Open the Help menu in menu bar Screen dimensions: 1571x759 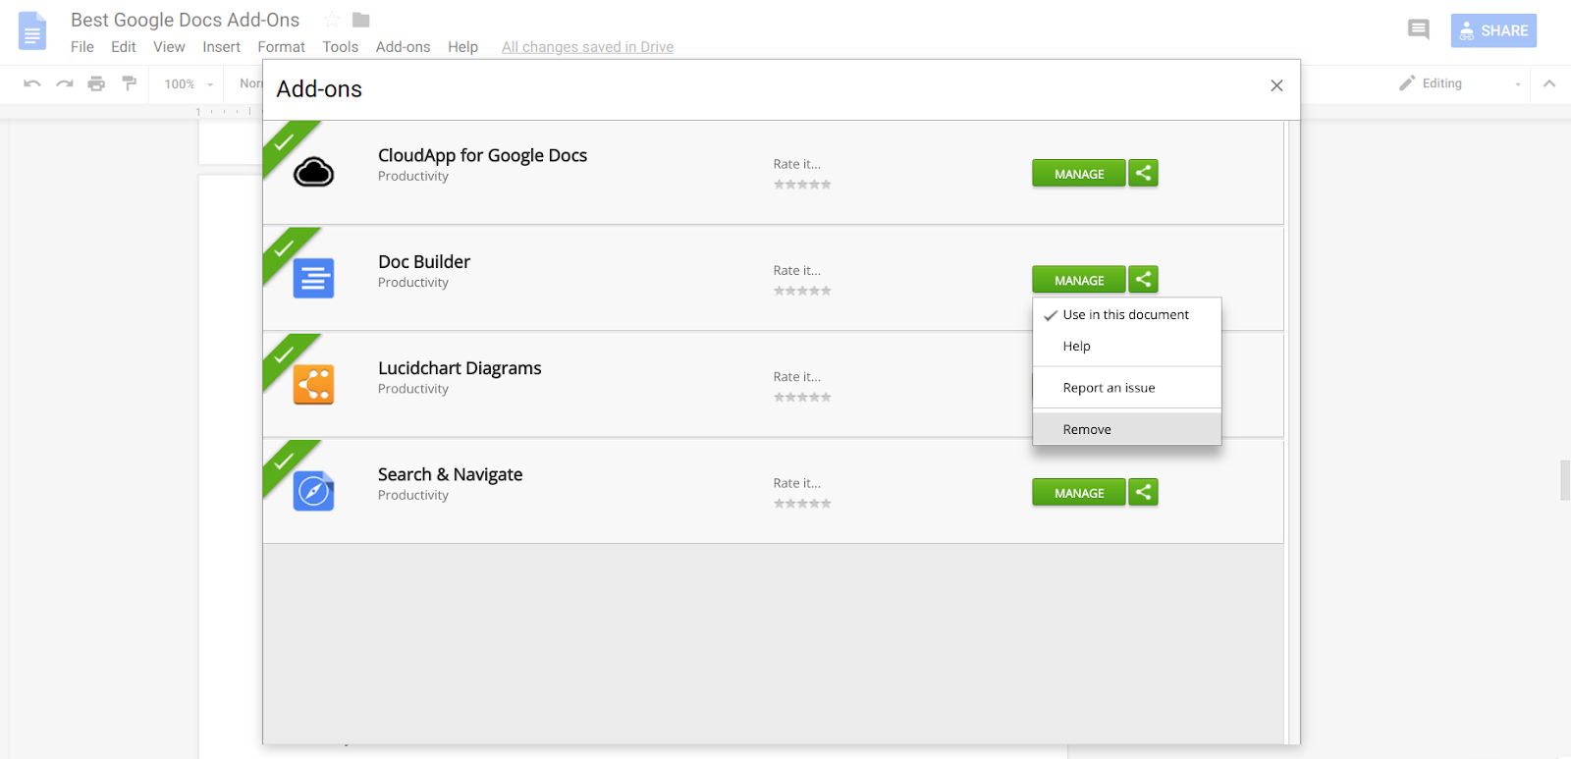[462, 47]
